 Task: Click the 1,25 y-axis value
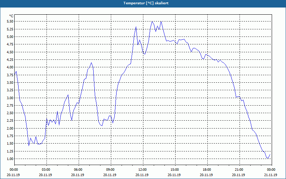click(x=10, y=151)
